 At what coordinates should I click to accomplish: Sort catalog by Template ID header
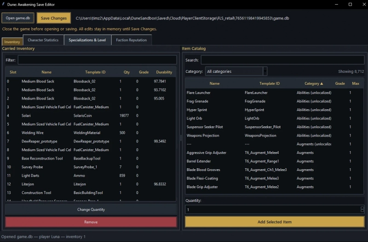pos(270,83)
